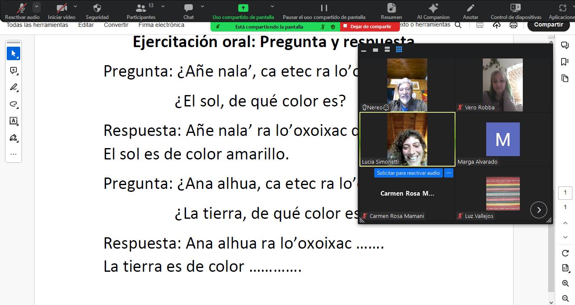This screenshot has width=575, height=305.
Task: Select the highlighter tool in the Acrobat toolbar
Action: pyautogui.click(x=13, y=88)
